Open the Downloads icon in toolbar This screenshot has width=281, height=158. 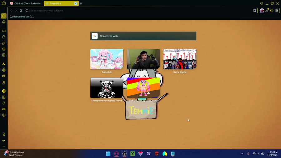(267, 11)
